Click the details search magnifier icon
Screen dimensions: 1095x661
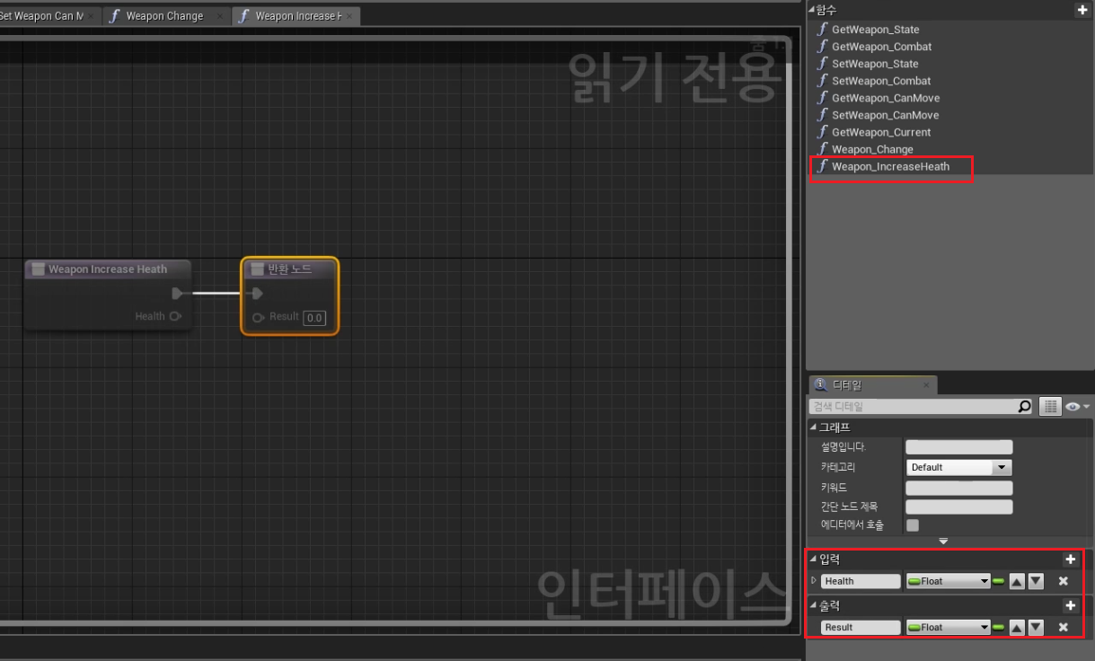point(1025,407)
